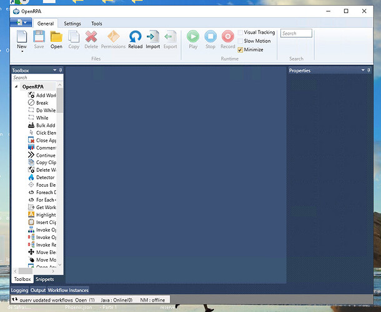The image size is (381, 312).
Task: Click the Toolbox Search field
Action: tap(37, 78)
